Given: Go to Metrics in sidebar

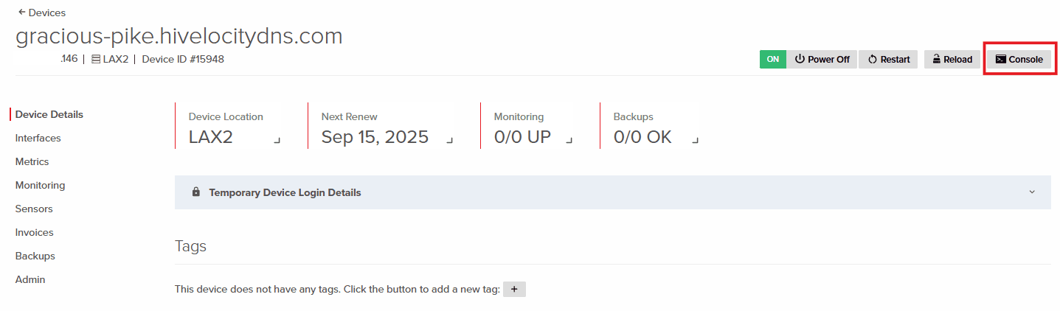Looking at the screenshot, I should (x=32, y=161).
